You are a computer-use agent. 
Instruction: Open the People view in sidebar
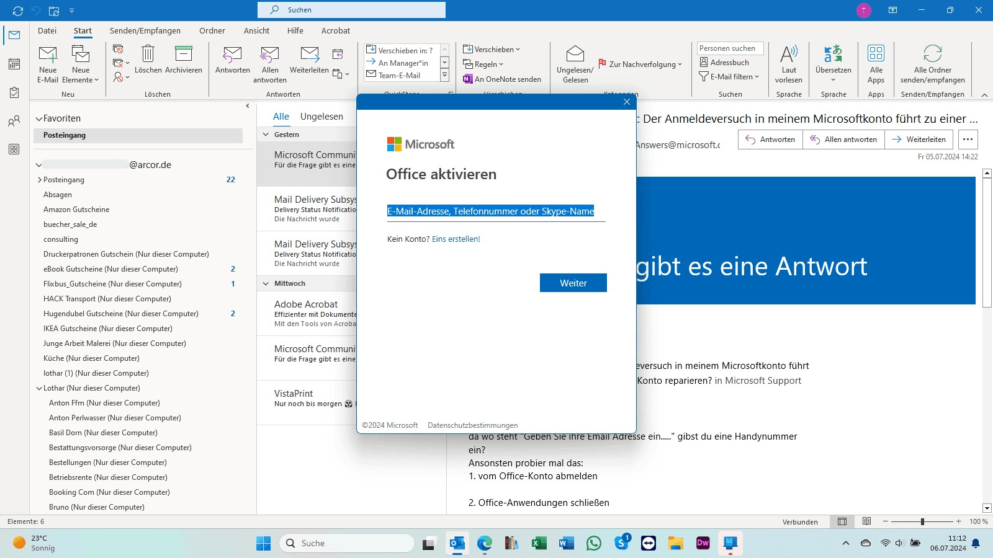[14, 121]
